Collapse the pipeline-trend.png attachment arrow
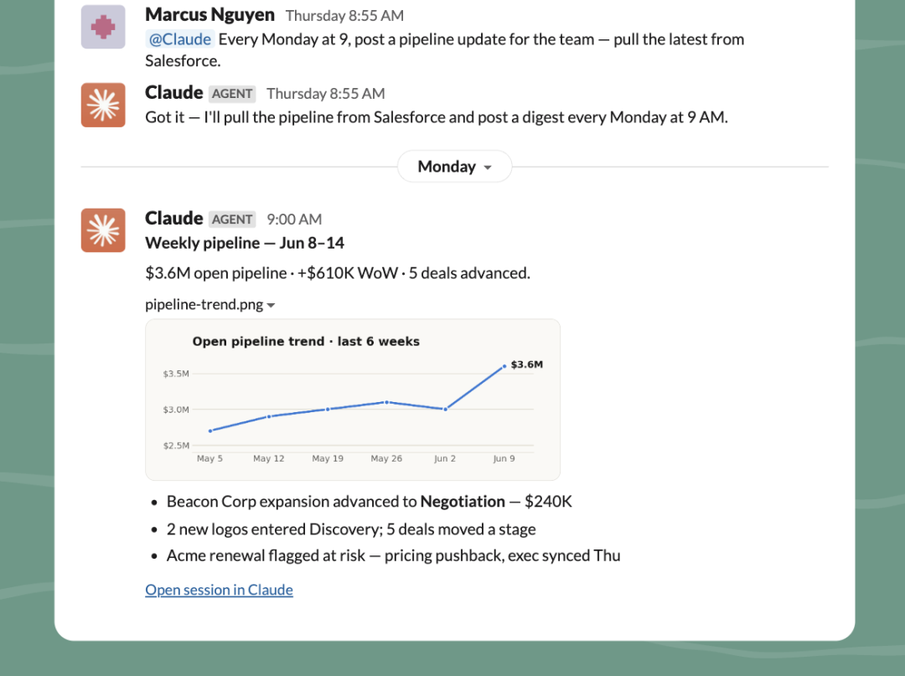The image size is (905, 676). pos(271,305)
